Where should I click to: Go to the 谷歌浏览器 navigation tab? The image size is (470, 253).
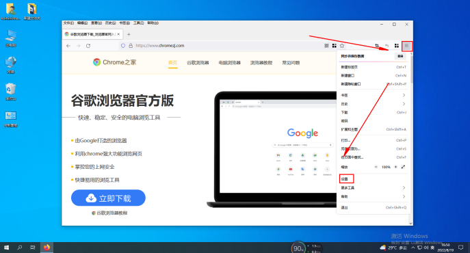click(x=198, y=63)
